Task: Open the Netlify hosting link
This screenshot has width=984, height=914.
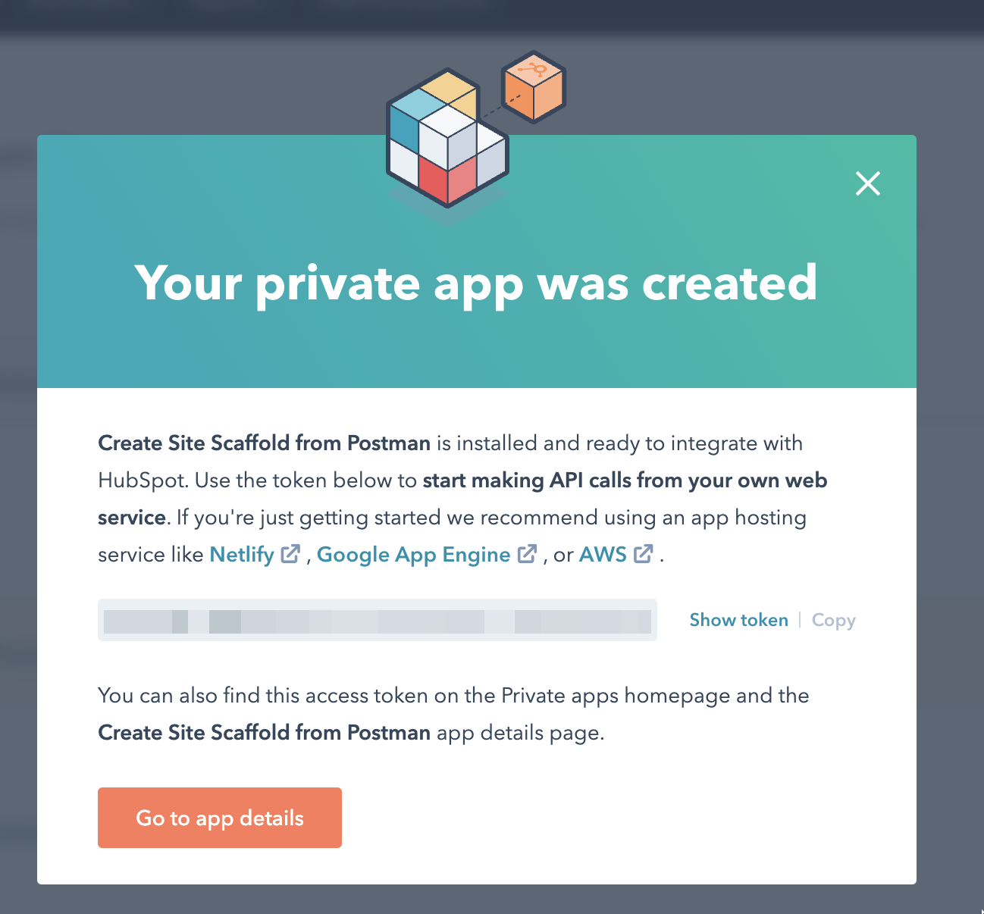Action: 242,554
